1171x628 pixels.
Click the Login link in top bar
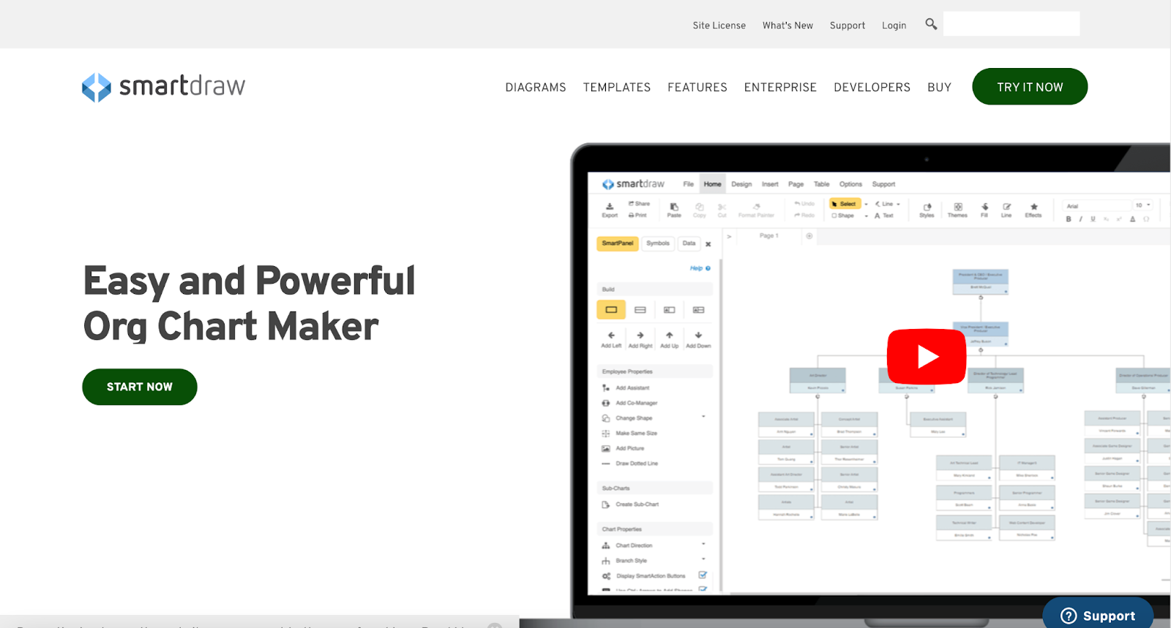coord(894,25)
